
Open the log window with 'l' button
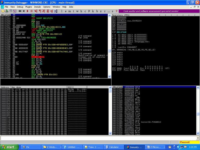(62, 11)
